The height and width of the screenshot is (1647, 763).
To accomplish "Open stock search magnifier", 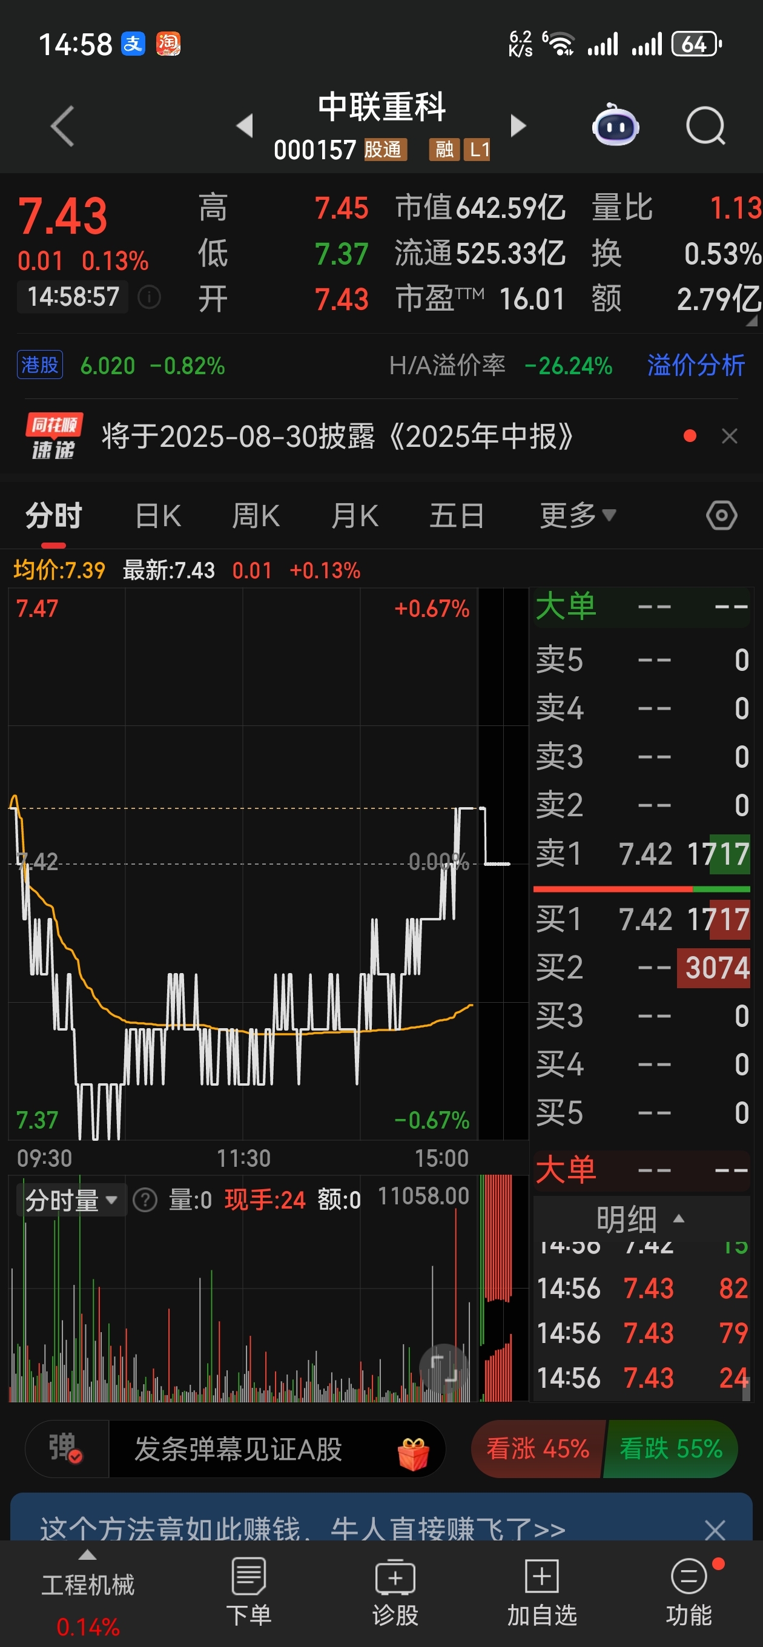I will click(x=705, y=125).
